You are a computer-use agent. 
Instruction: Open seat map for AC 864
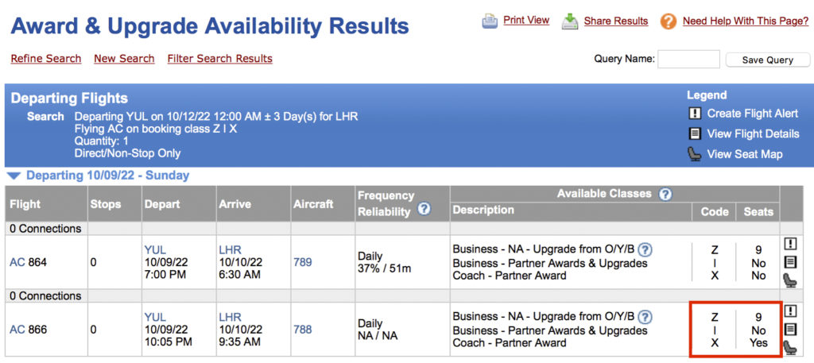[791, 279]
